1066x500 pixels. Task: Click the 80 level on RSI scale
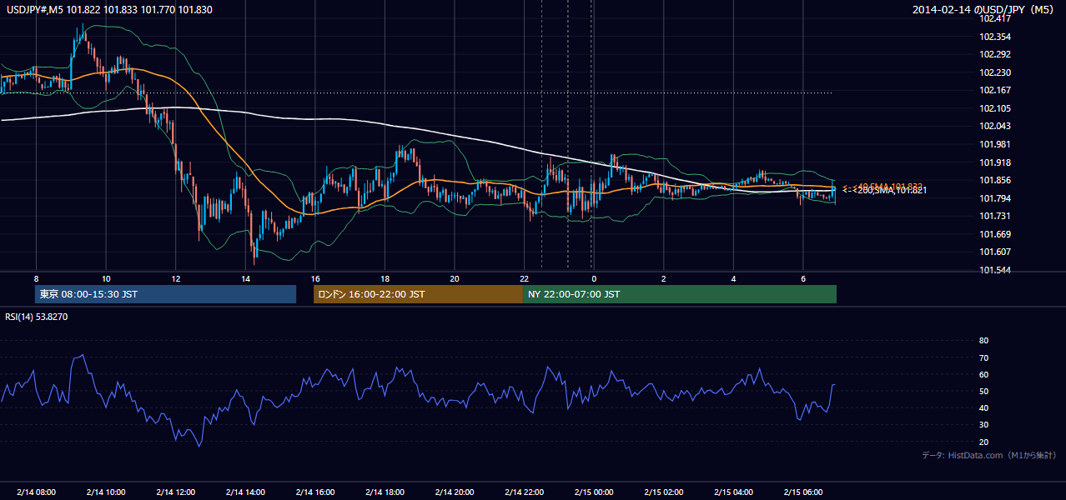[x=983, y=341]
